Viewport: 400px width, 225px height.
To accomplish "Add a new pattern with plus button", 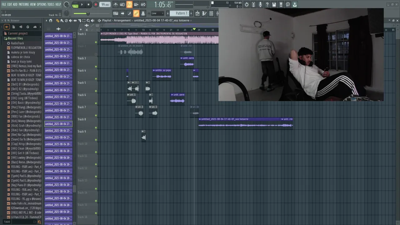I will click(191, 13).
